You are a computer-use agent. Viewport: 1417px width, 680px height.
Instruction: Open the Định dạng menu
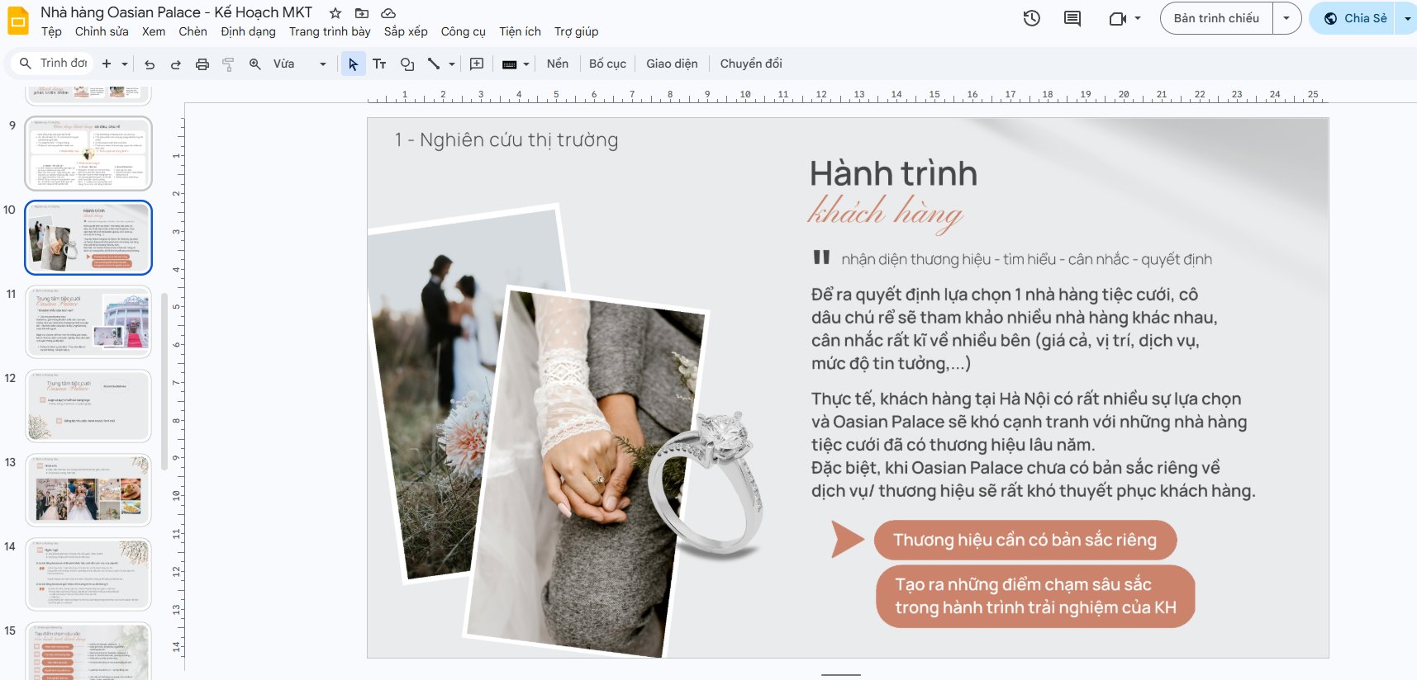(248, 31)
